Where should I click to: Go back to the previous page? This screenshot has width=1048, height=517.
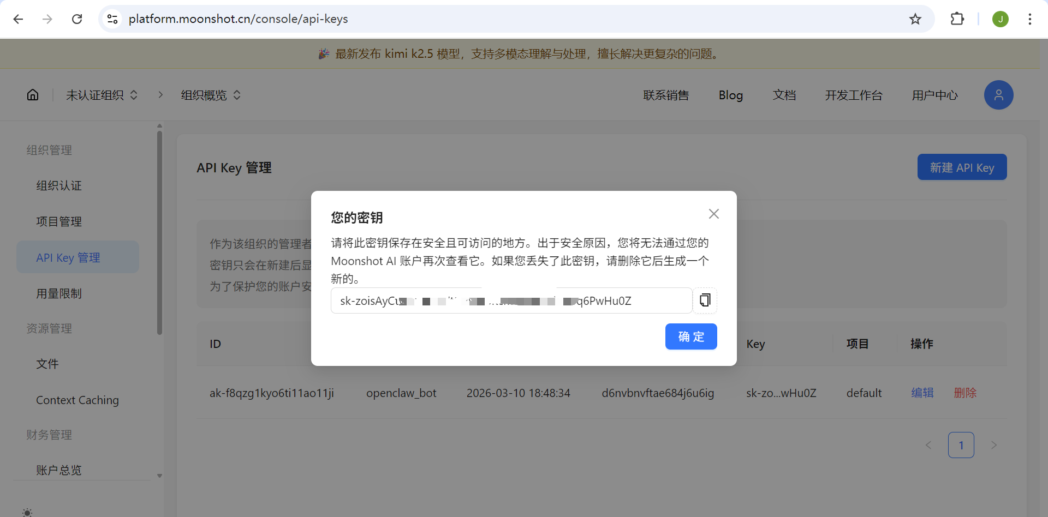[x=18, y=19]
